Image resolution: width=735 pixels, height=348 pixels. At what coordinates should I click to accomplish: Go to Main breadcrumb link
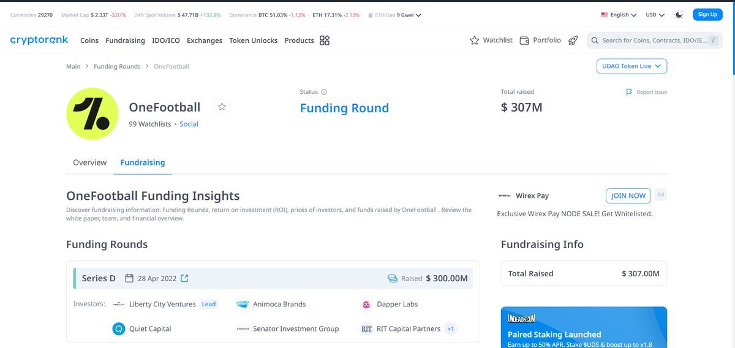tap(73, 66)
